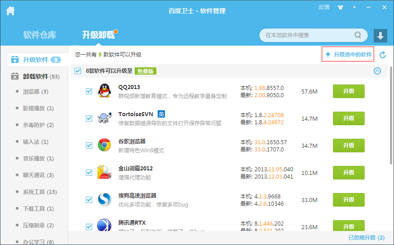Select the 系统工具 (15) category

click(x=40, y=192)
